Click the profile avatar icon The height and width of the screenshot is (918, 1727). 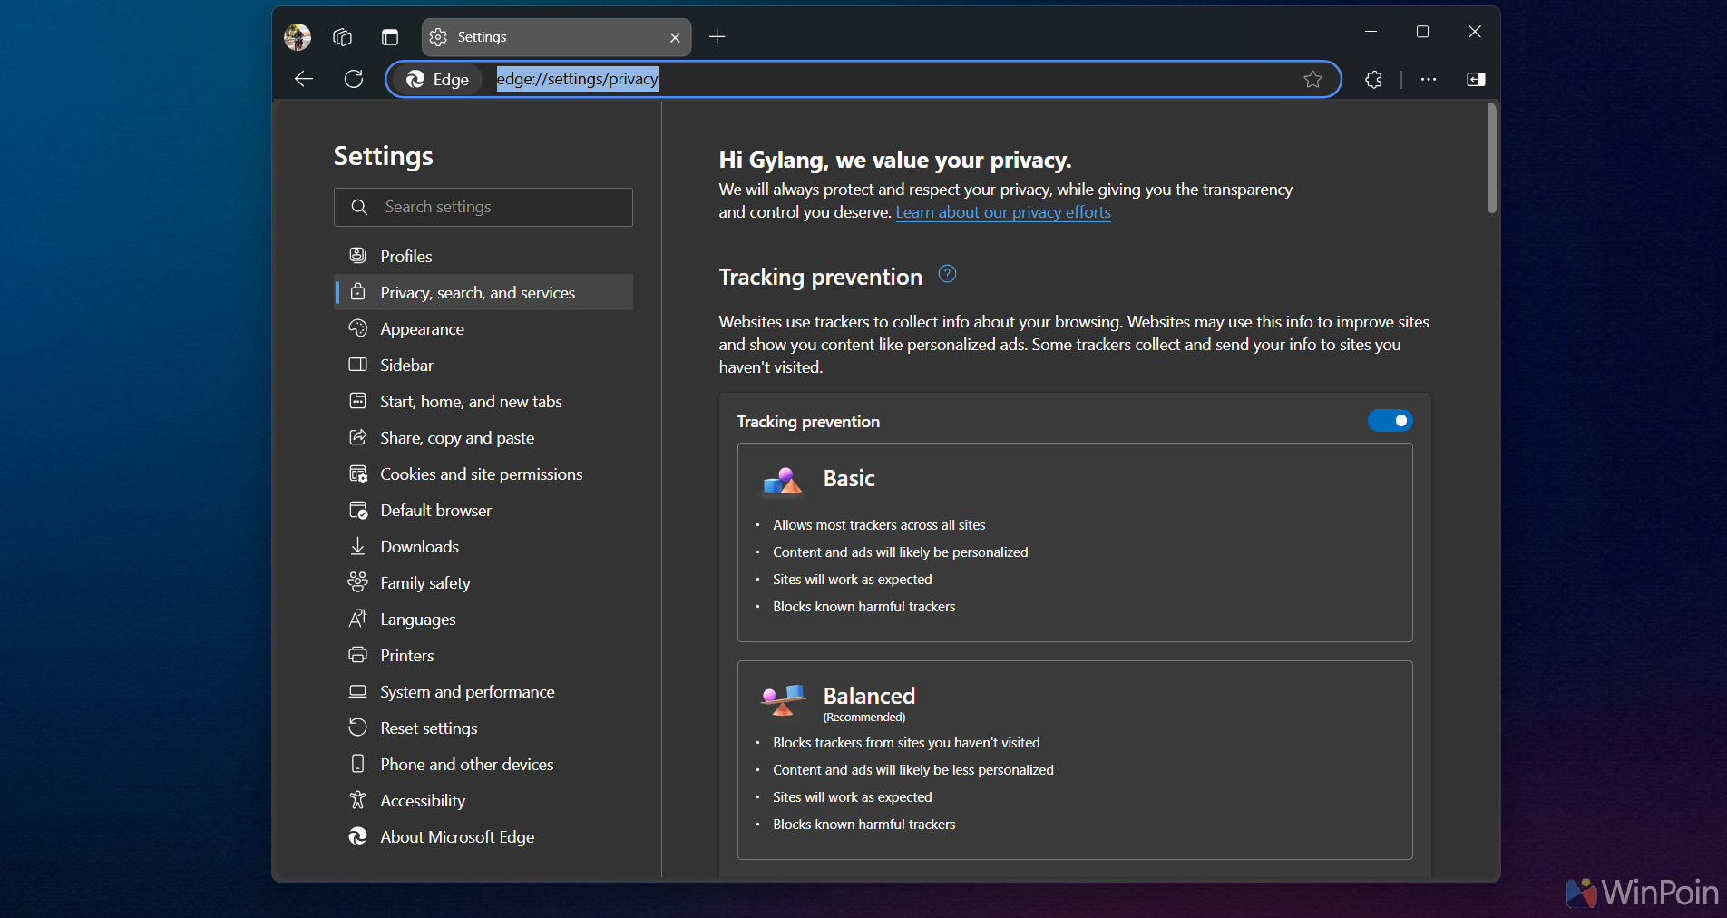[298, 37]
